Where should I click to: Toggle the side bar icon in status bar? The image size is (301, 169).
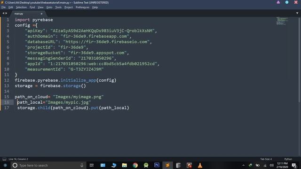pyautogui.click(x=4, y=159)
